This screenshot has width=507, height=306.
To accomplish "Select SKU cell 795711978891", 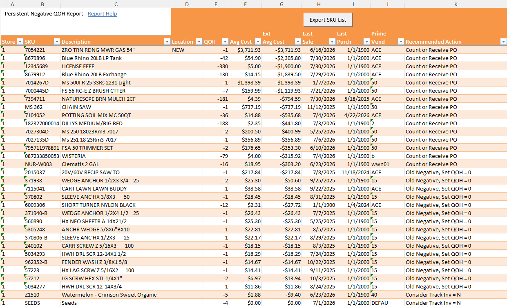I will click(42, 148).
